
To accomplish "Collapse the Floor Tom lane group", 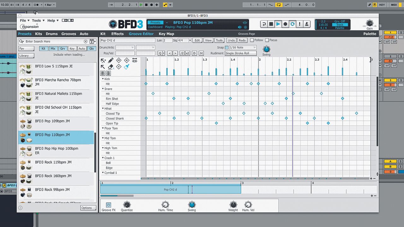I will point(103,128).
